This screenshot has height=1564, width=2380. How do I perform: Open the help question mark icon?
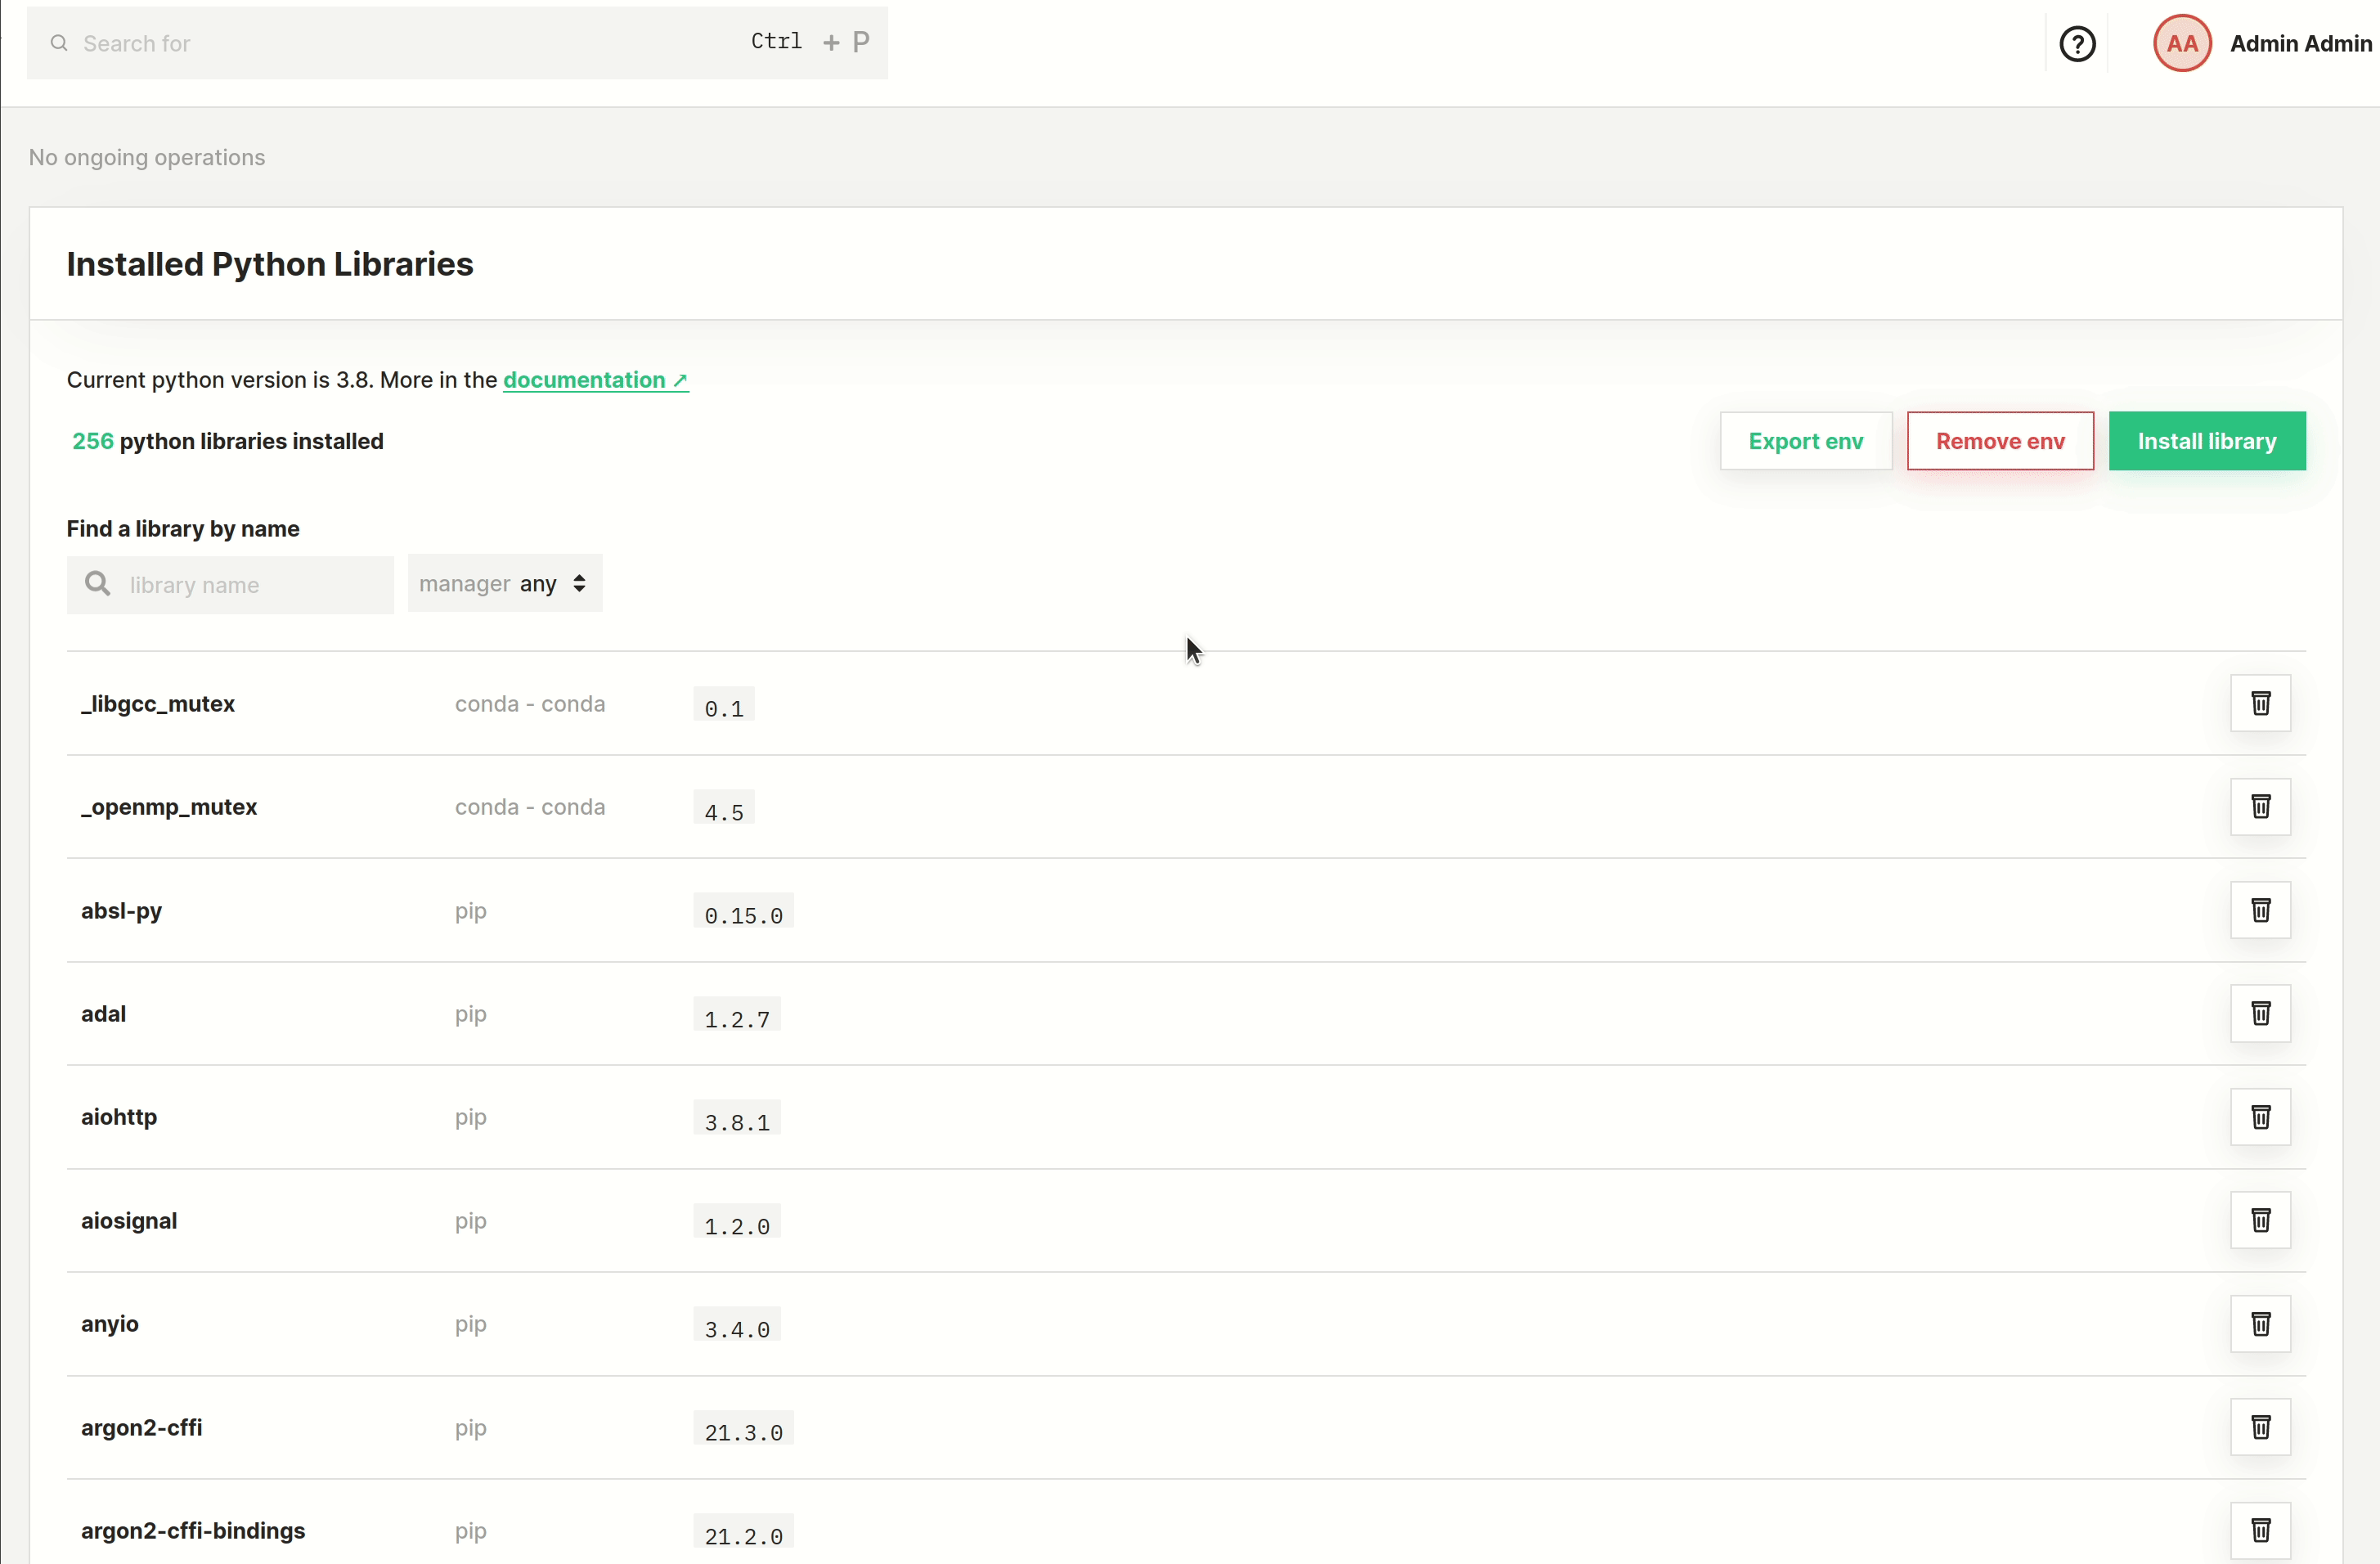pyautogui.click(x=2077, y=44)
